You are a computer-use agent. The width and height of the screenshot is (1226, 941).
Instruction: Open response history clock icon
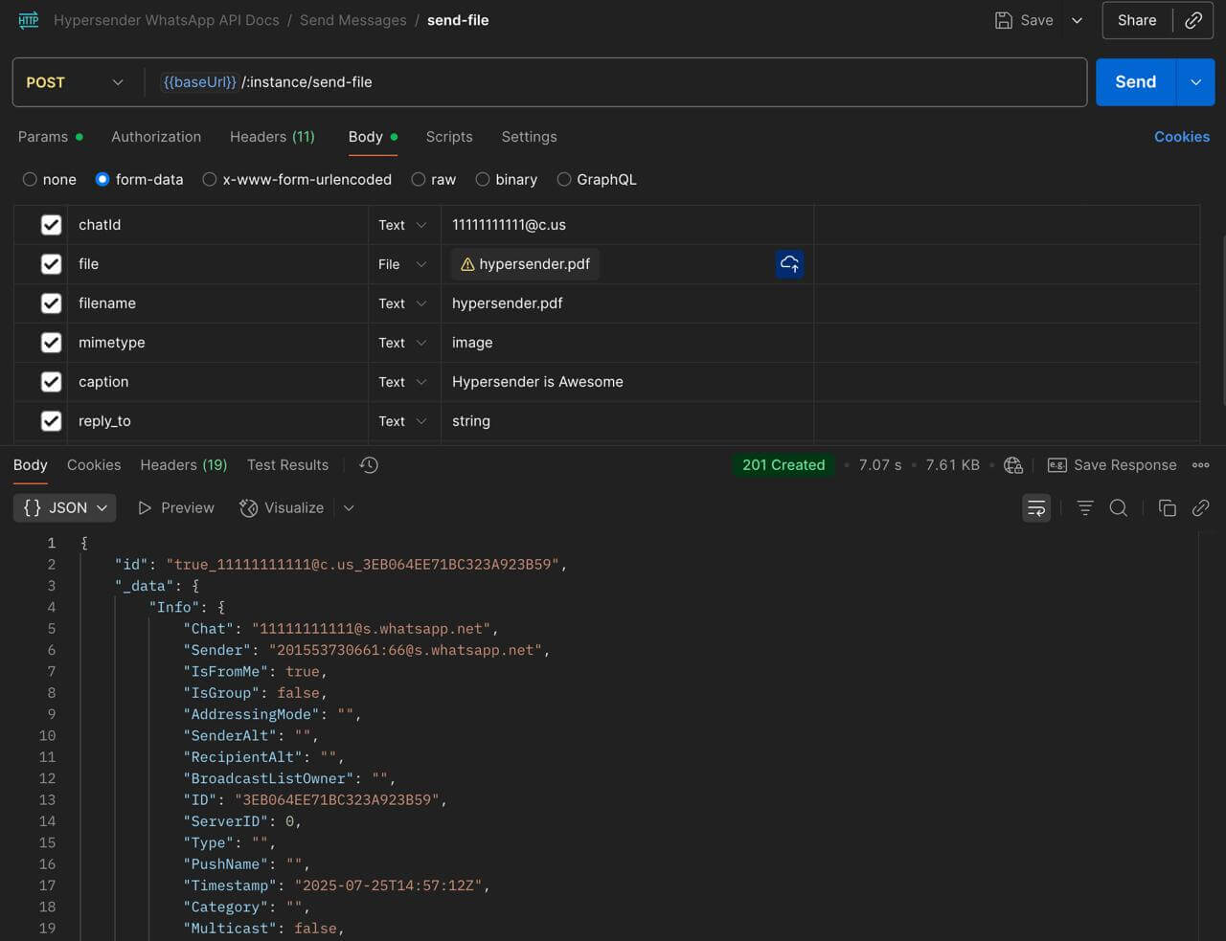pyautogui.click(x=369, y=465)
